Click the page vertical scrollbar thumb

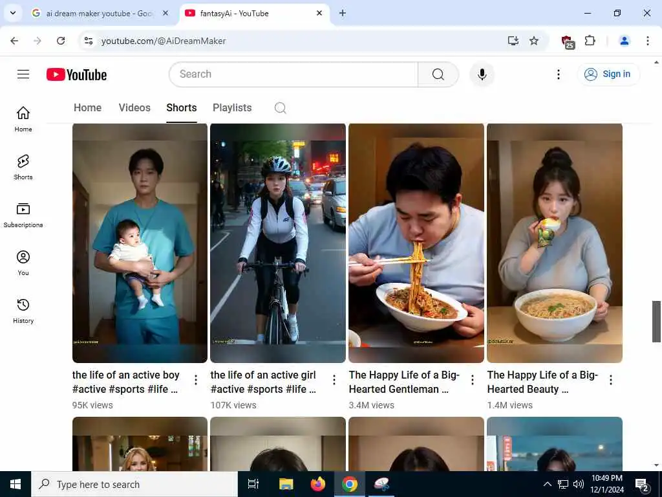656,321
